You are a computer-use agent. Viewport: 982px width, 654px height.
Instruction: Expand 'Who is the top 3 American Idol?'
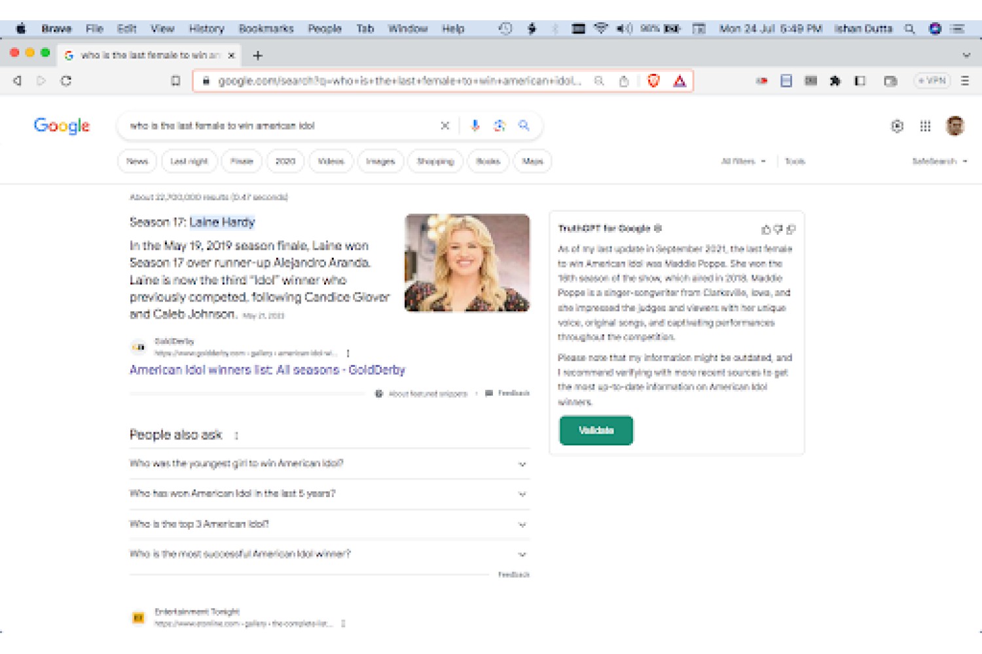[x=329, y=525]
